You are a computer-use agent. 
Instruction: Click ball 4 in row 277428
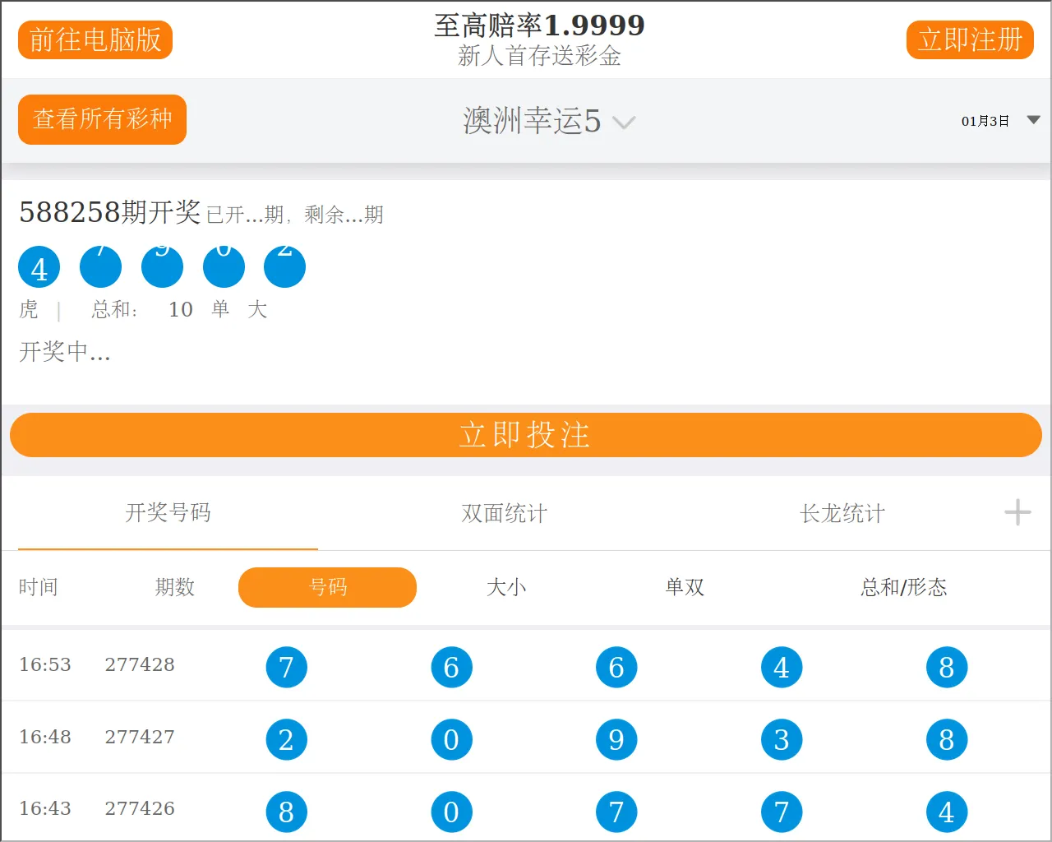[x=782, y=667]
